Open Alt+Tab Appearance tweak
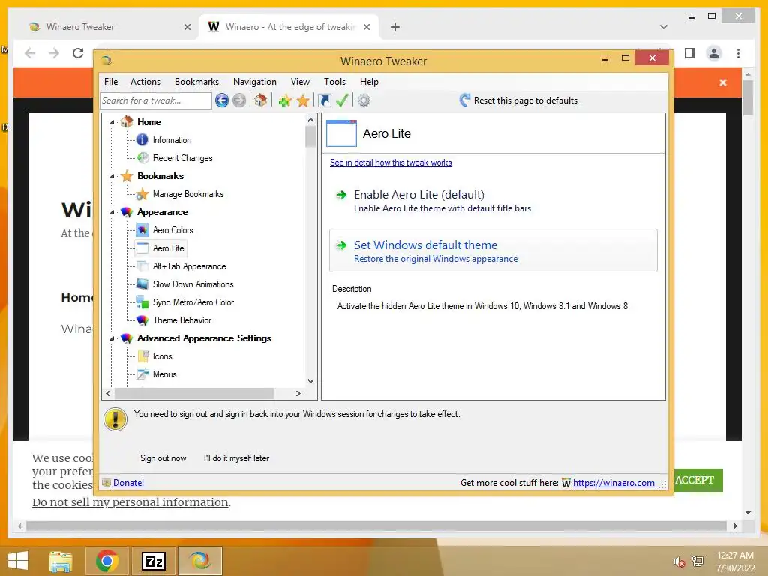This screenshot has width=768, height=576. (189, 266)
